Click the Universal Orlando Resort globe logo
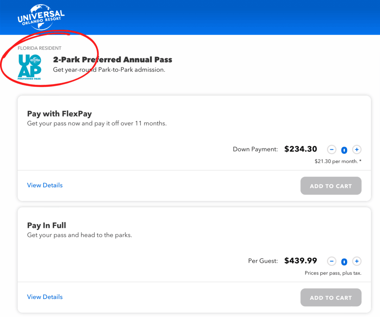The height and width of the screenshot is (317, 380). pyautogui.click(x=40, y=17)
